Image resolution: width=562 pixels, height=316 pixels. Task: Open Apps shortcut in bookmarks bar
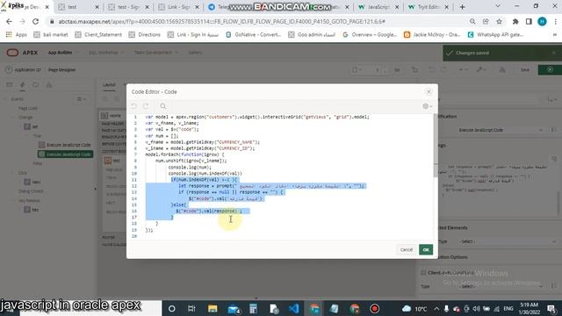[17, 35]
